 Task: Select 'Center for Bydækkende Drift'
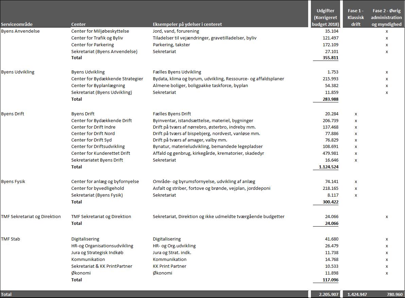(x=102, y=120)
